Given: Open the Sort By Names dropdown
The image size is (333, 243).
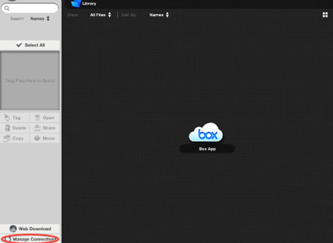Looking at the screenshot, I should click(x=159, y=15).
